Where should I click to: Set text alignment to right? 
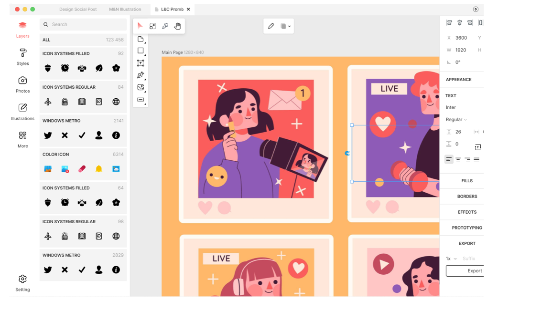click(x=467, y=160)
